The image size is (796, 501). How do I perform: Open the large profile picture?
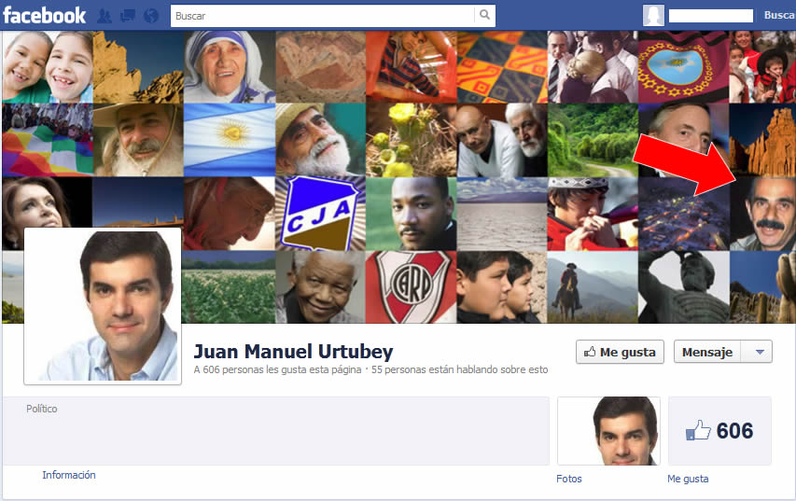click(x=103, y=306)
